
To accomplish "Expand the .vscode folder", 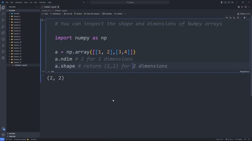I will point(23,13).
